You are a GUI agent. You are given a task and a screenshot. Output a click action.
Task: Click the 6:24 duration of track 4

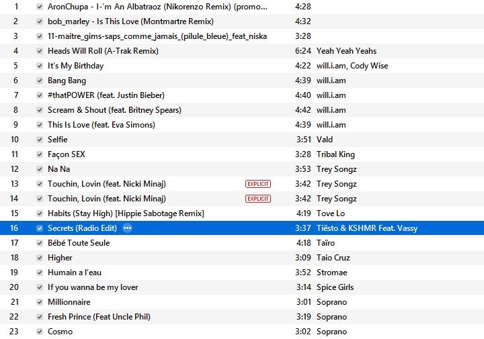click(x=302, y=51)
